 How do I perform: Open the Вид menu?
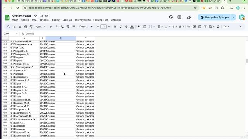tap(34, 20)
